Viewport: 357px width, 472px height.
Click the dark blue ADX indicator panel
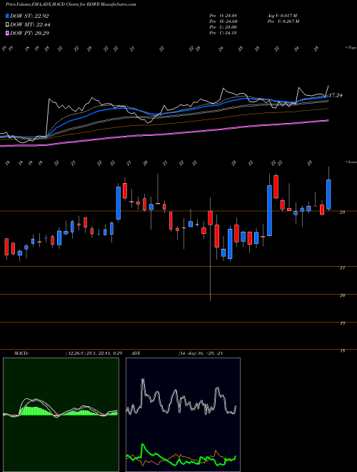click(183, 415)
